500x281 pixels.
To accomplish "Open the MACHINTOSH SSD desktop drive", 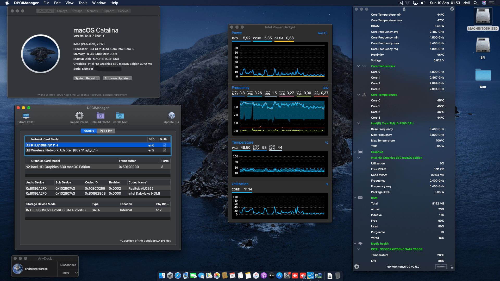I will point(483,16).
